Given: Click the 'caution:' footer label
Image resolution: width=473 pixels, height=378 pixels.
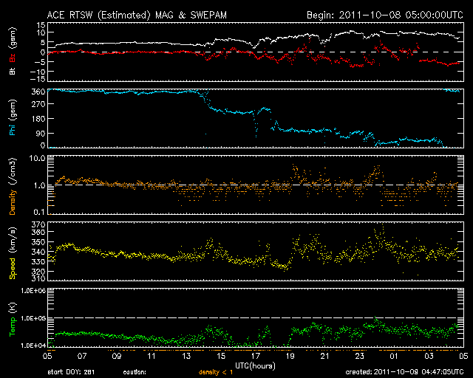Looking at the screenshot, I should 135,372.
